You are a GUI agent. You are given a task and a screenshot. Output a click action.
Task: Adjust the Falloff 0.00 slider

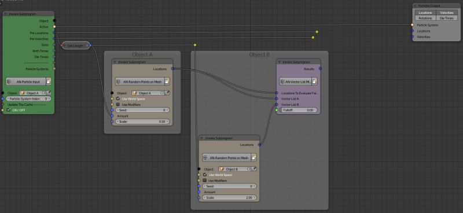298,110
